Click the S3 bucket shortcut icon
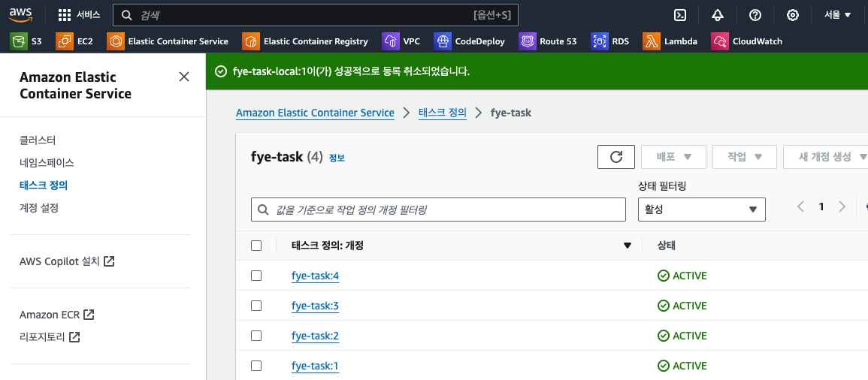The height and width of the screenshot is (380, 868). coord(19,41)
